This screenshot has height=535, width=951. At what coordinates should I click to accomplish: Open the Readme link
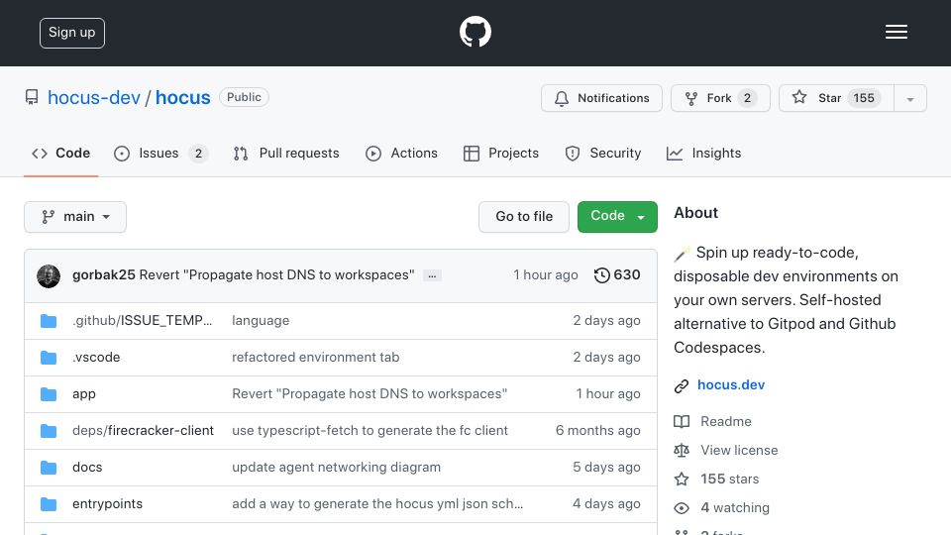click(726, 422)
